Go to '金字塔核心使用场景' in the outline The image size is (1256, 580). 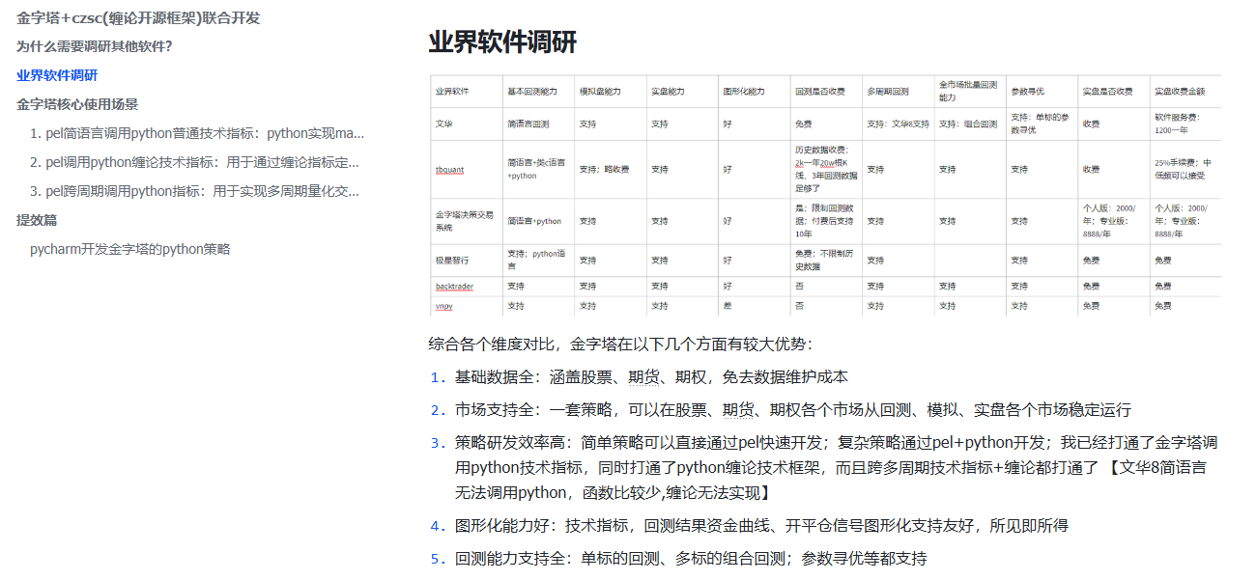pos(77,104)
